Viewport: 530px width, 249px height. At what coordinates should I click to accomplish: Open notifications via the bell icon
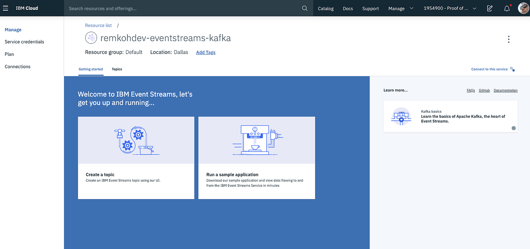click(x=507, y=8)
